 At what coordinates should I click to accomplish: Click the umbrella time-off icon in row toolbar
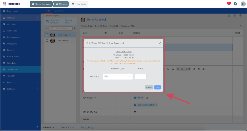click(204, 69)
